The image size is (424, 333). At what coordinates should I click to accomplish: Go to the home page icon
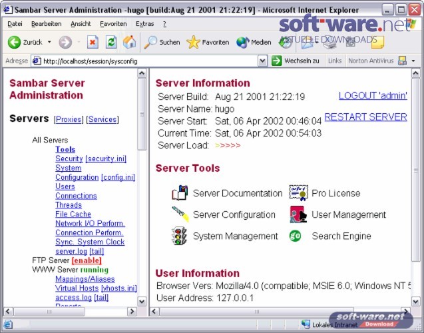click(x=129, y=42)
